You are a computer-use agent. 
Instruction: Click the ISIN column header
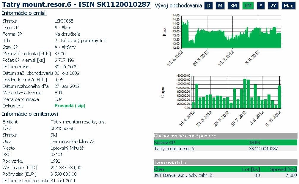[x=254, y=142]
